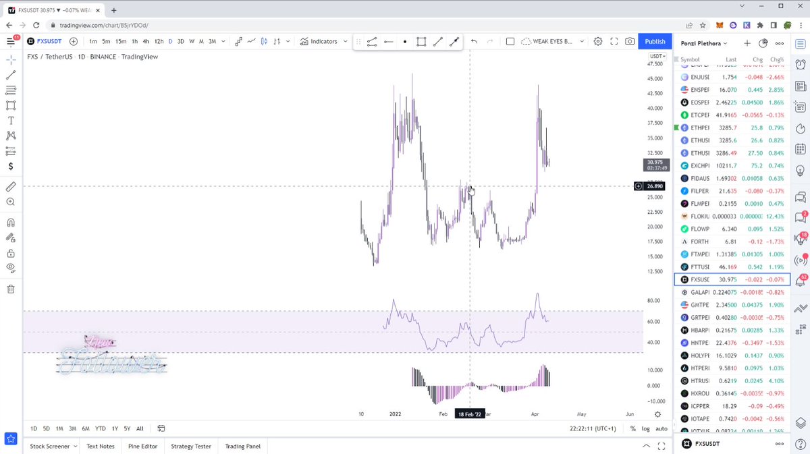Select the 4h timeframe

[146, 42]
